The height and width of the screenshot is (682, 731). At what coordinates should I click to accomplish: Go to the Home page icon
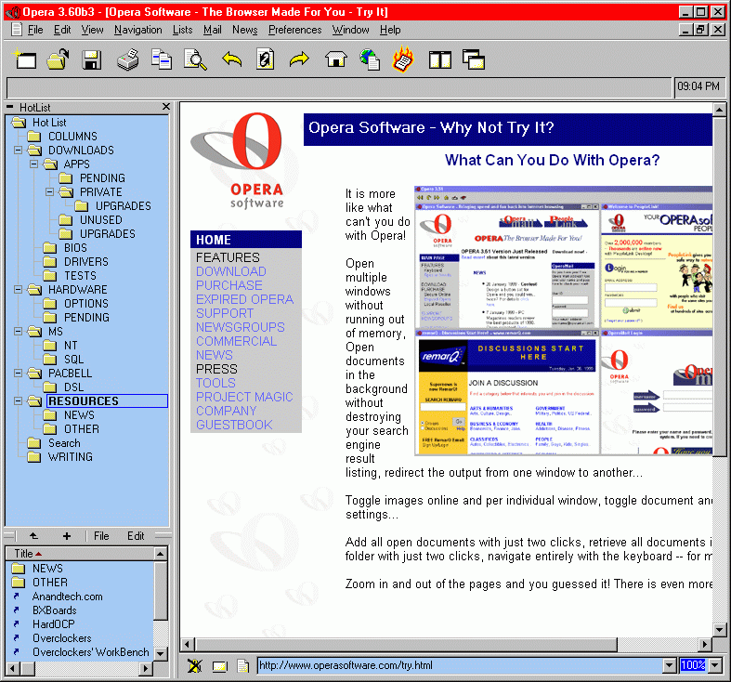pyautogui.click(x=335, y=61)
